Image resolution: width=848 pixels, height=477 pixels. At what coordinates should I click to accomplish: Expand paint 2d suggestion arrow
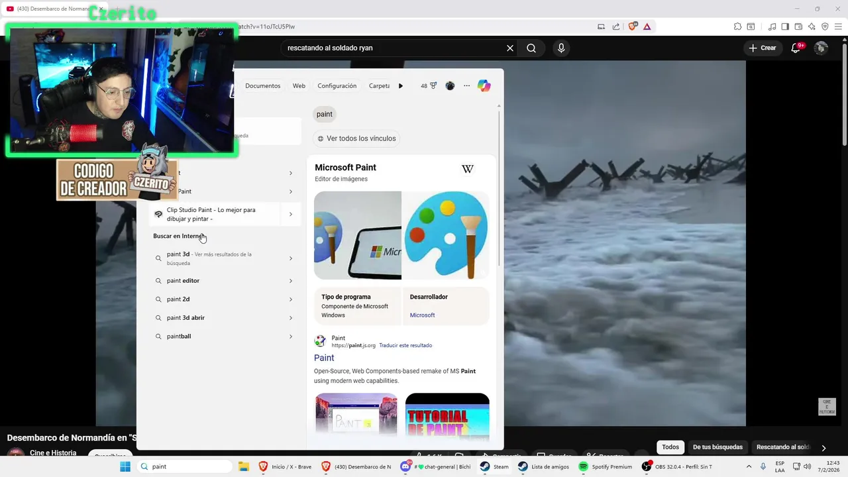[x=290, y=299]
